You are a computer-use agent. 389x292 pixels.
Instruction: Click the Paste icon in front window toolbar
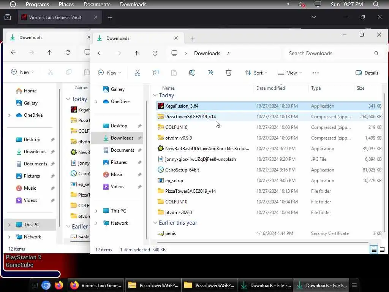[174, 73]
